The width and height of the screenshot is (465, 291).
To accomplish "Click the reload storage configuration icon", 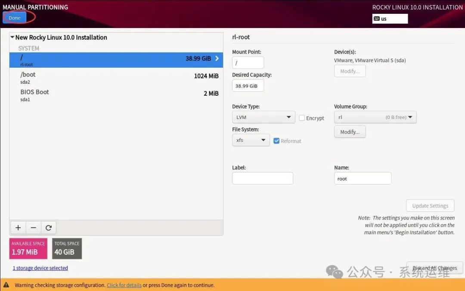I will click(x=49, y=228).
